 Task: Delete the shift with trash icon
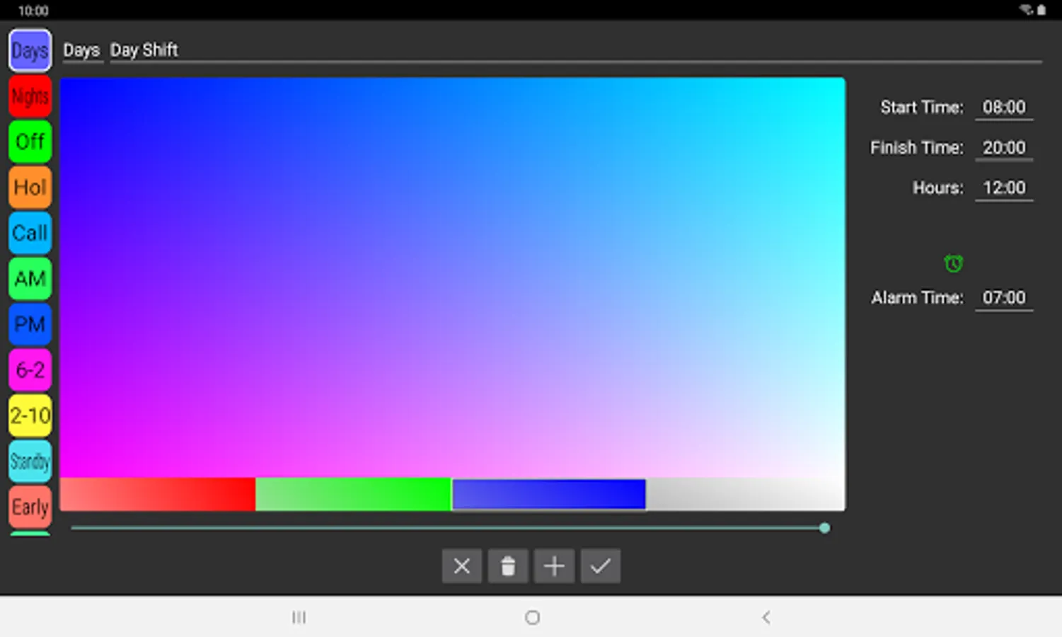coord(508,566)
